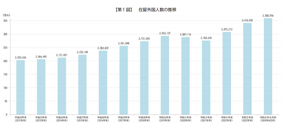Click the 2,933,137 value above the bar

coord(165,33)
